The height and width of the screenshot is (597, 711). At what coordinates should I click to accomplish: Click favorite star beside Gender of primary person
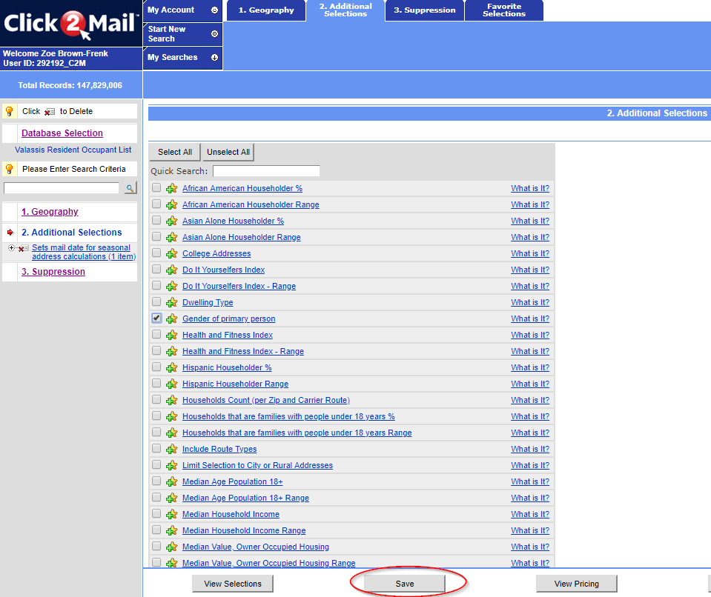(x=171, y=319)
